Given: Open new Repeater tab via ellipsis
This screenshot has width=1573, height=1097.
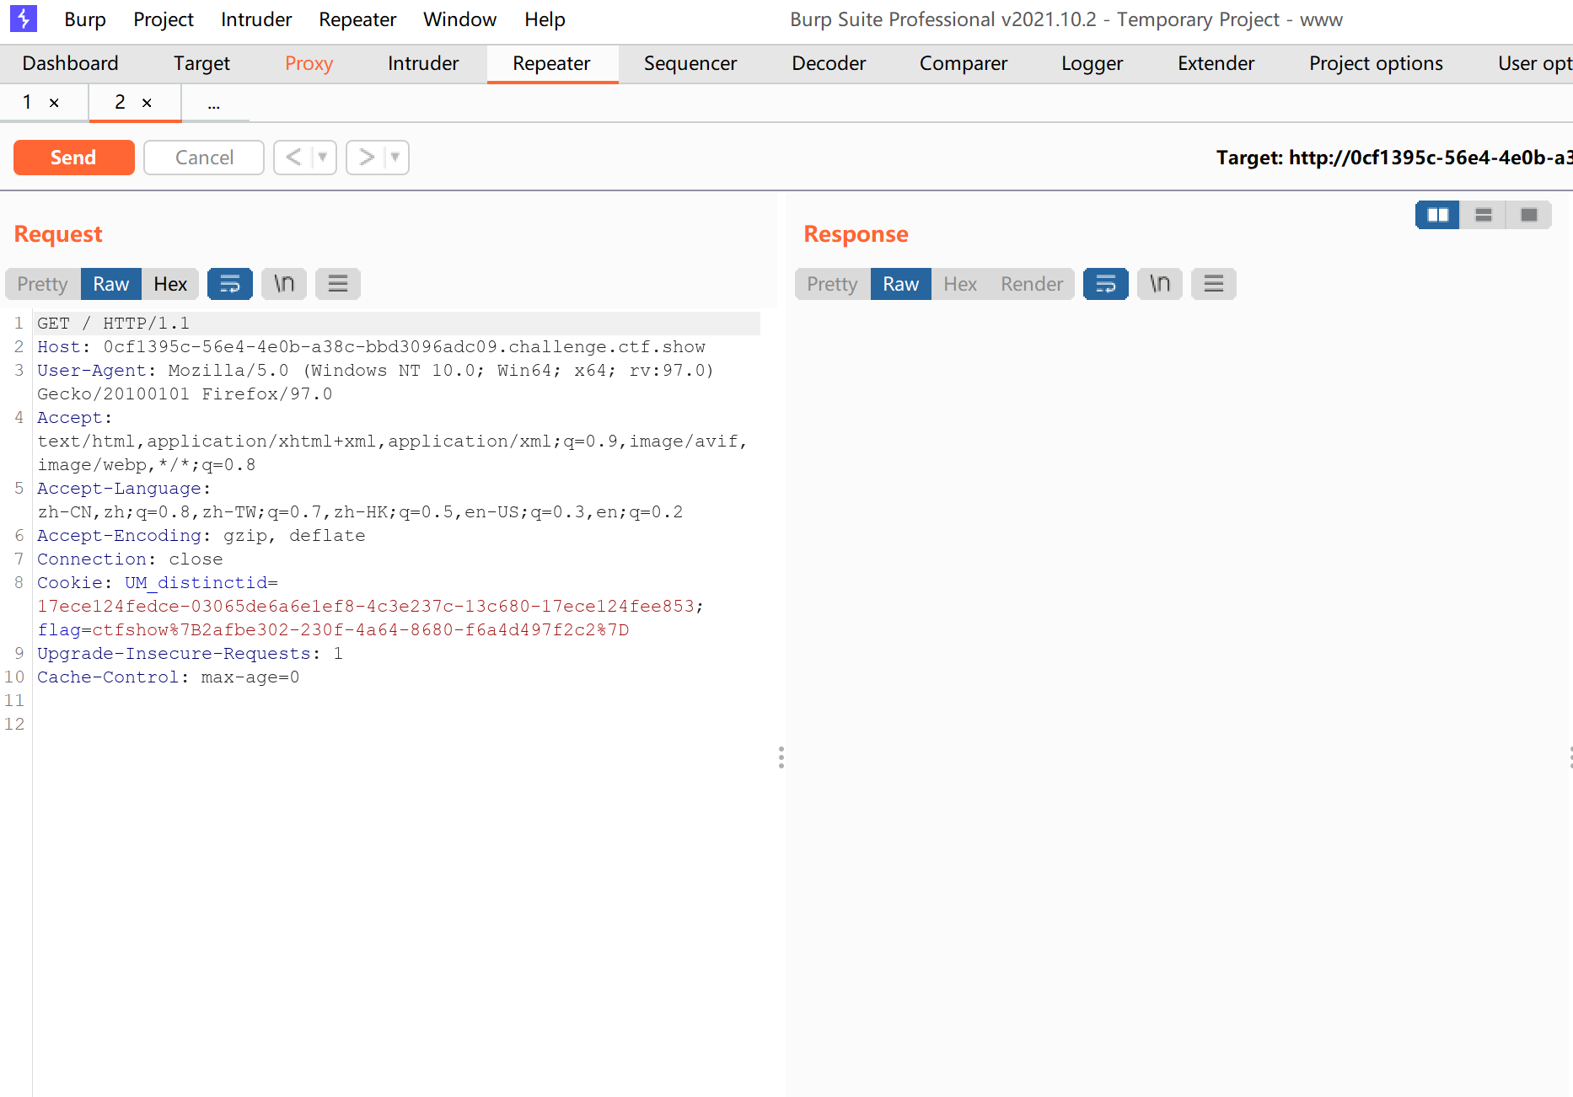Looking at the screenshot, I should point(214,104).
